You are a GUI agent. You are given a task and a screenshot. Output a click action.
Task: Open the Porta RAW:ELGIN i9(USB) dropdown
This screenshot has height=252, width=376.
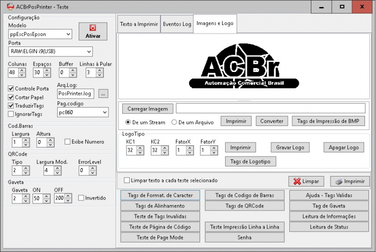click(x=89, y=51)
